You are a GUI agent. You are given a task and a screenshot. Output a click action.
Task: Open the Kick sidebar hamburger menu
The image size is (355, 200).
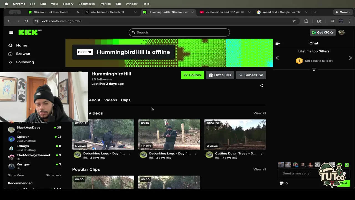click(11, 32)
